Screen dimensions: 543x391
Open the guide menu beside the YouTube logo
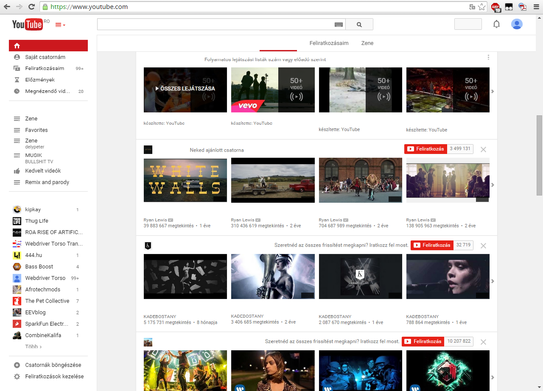[x=60, y=25]
